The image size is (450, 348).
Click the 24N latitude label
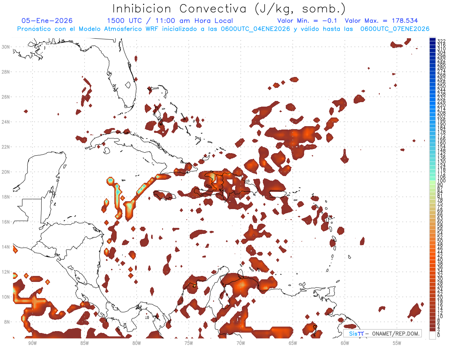(6, 122)
